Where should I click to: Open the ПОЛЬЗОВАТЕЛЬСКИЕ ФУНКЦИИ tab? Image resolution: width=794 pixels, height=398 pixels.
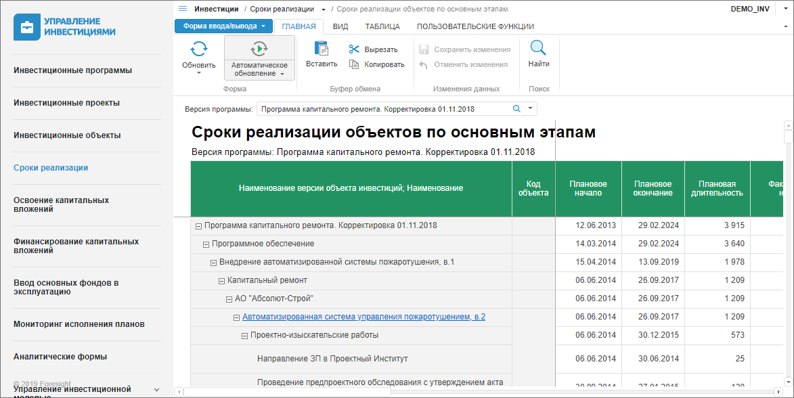475,26
